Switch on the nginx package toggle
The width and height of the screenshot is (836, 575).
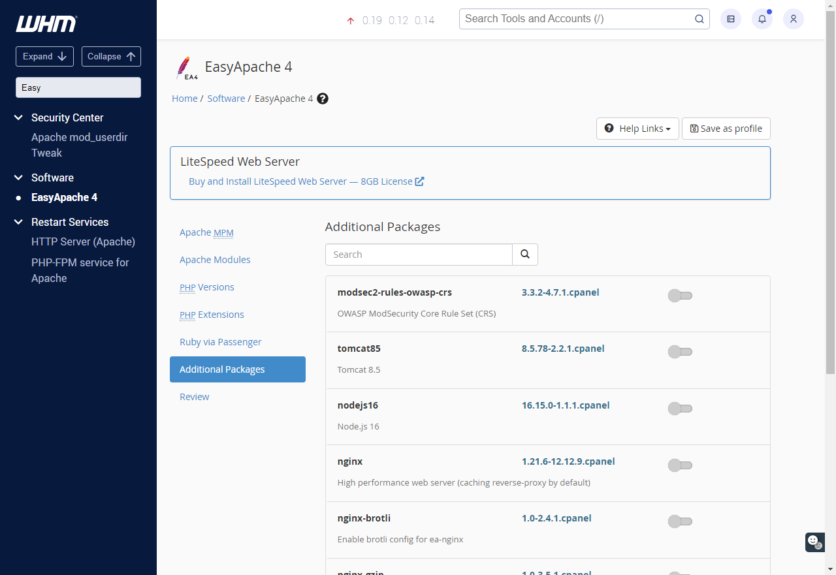[x=680, y=465]
